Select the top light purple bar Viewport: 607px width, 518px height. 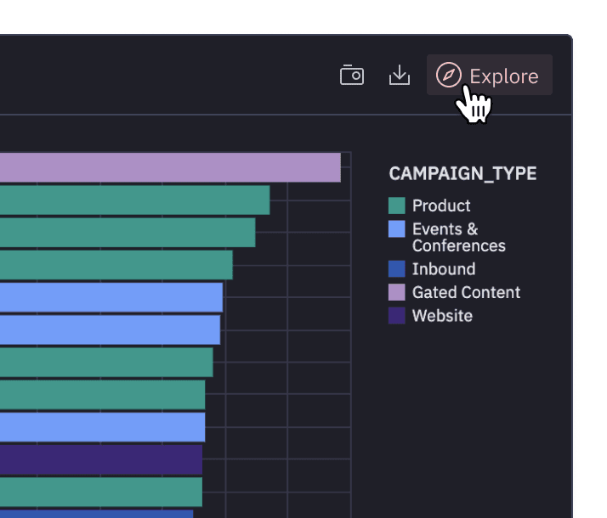point(170,167)
